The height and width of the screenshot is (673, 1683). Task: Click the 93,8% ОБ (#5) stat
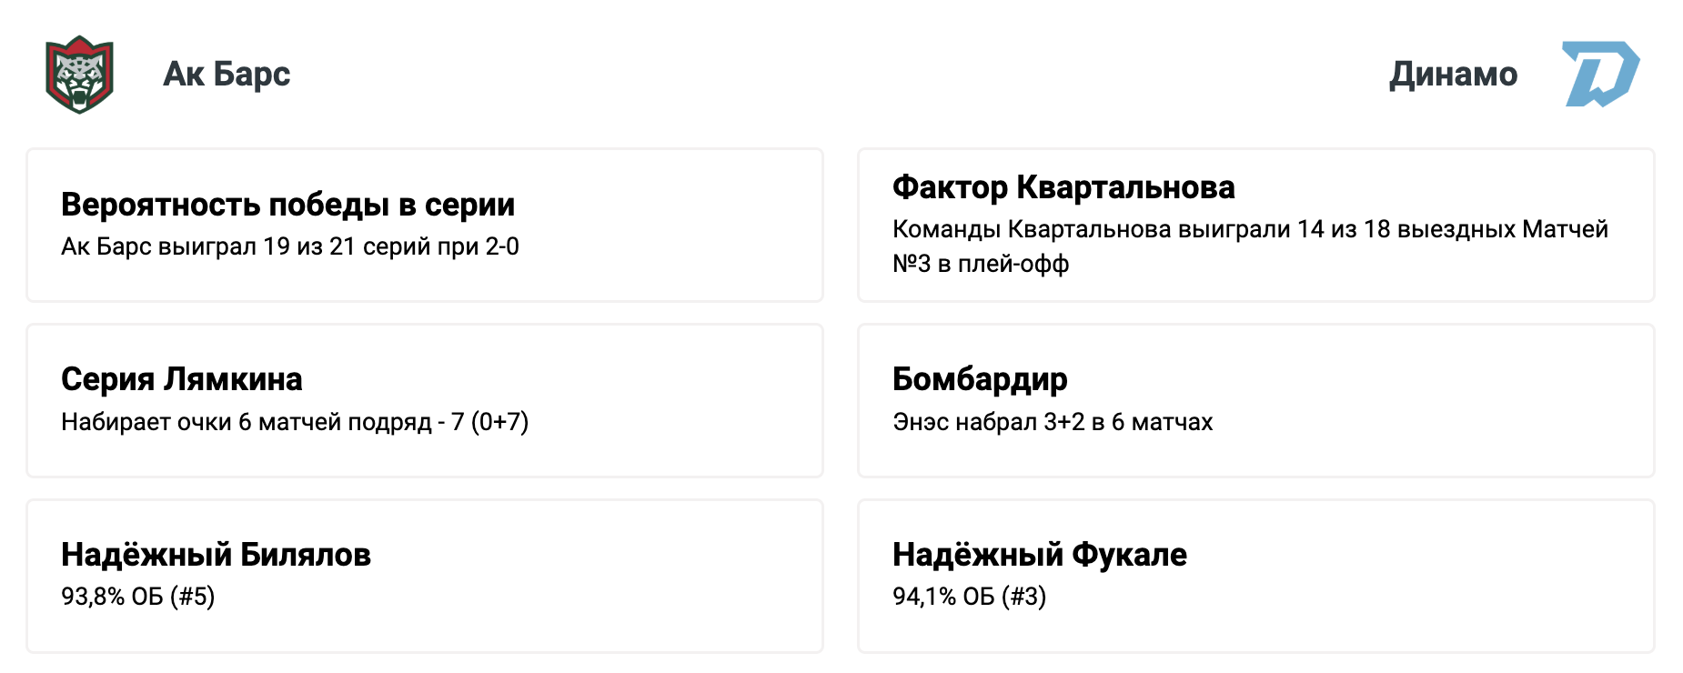138,597
